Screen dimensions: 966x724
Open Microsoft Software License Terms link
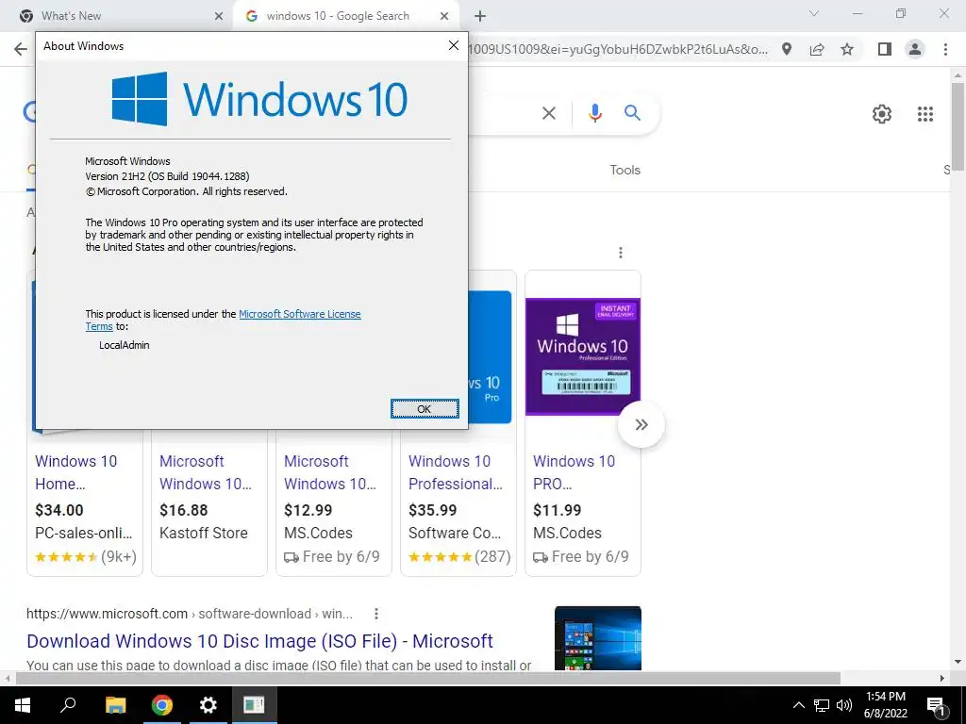pos(299,314)
